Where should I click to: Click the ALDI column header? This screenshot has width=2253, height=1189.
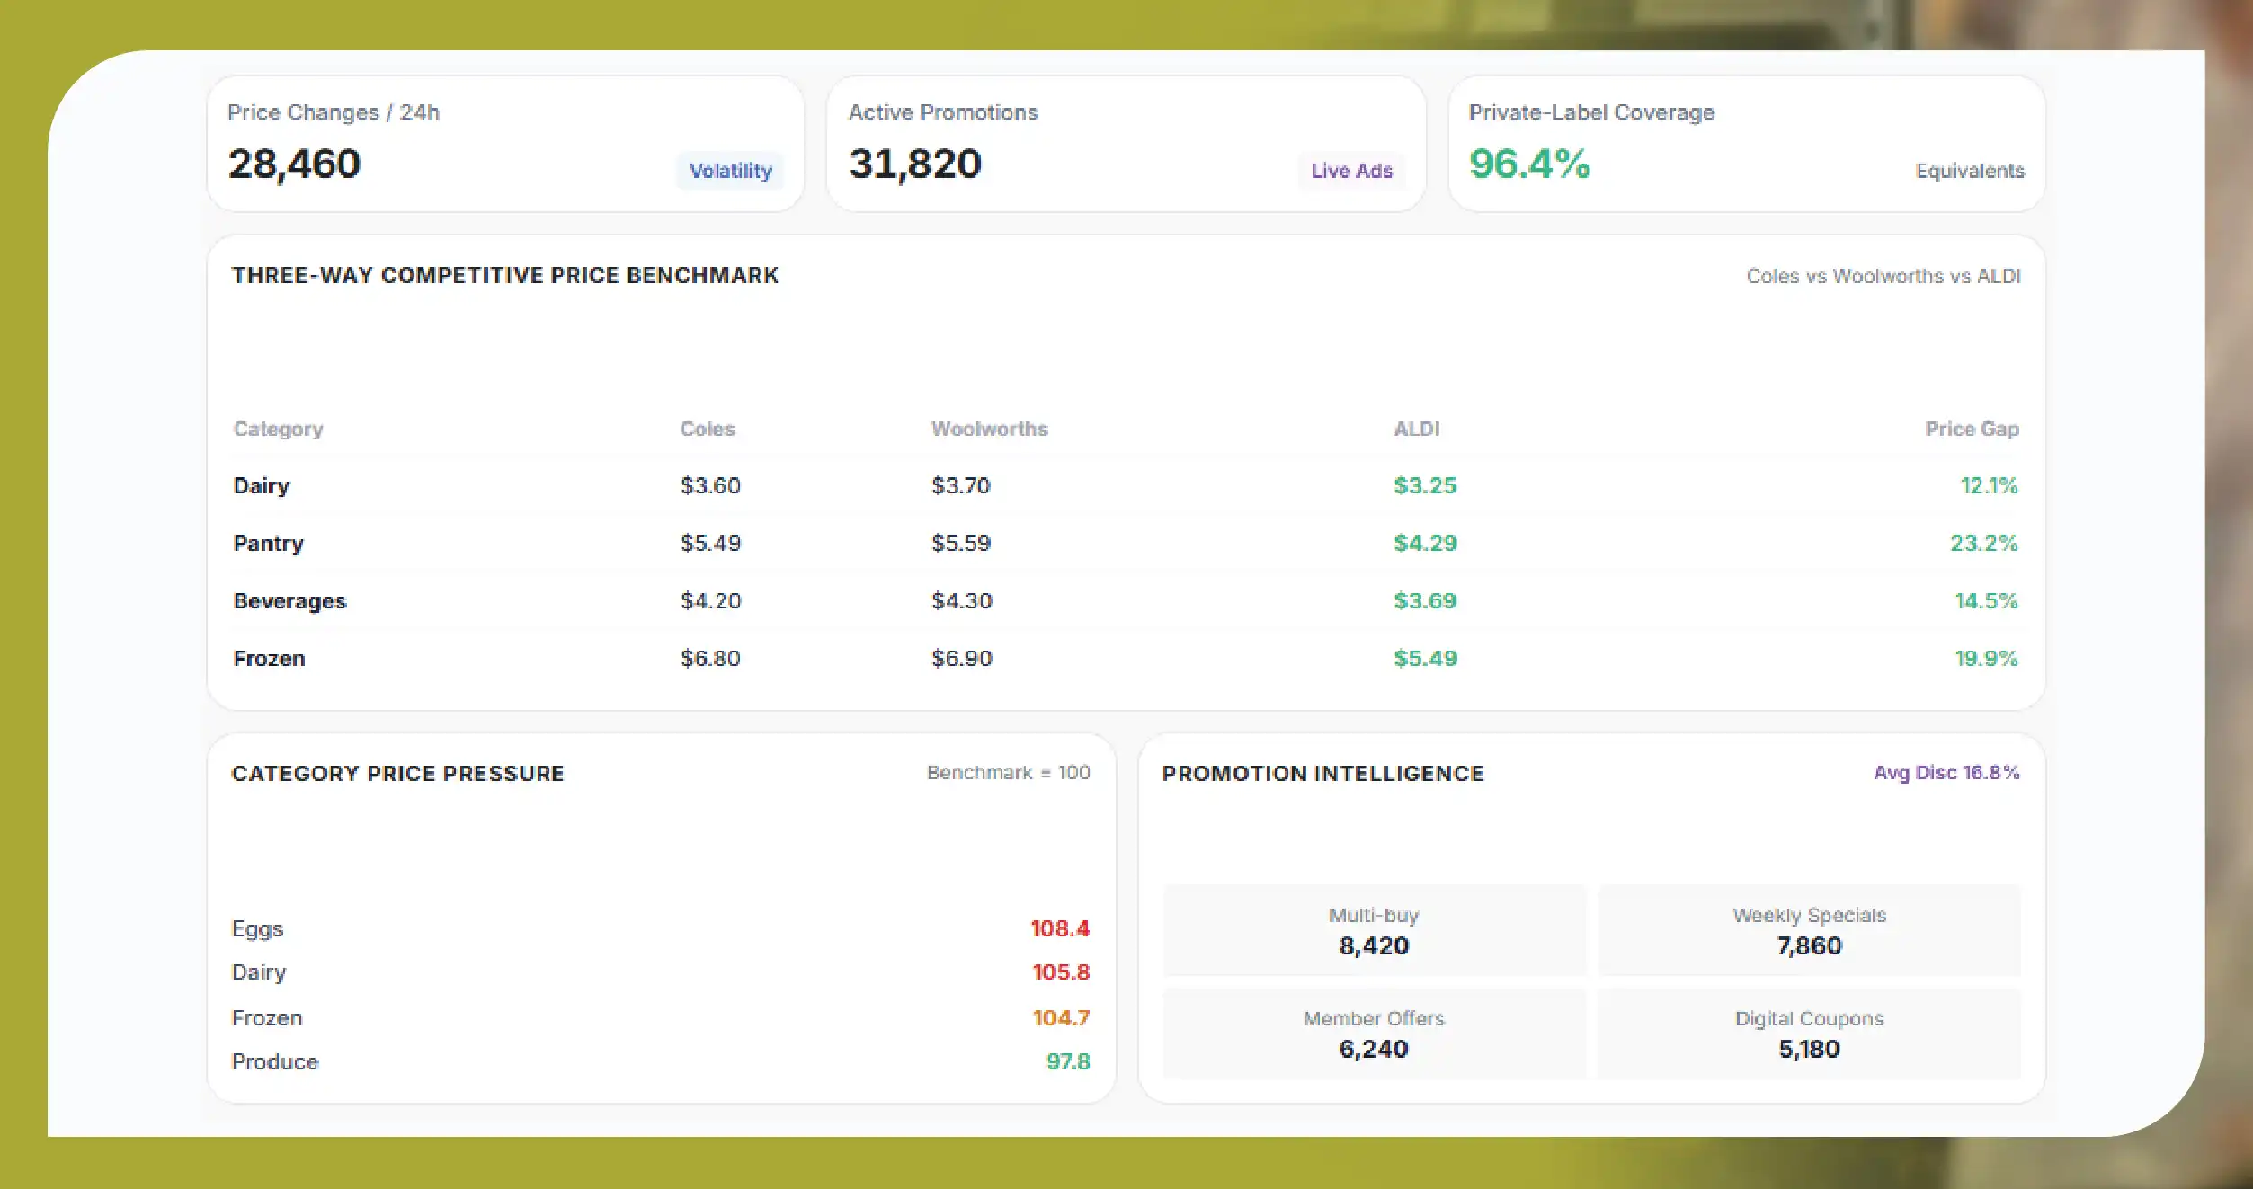[x=1417, y=429]
